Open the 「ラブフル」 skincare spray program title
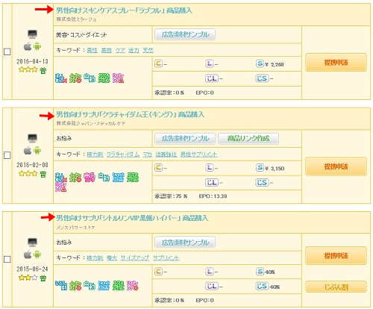 point(124,10)
